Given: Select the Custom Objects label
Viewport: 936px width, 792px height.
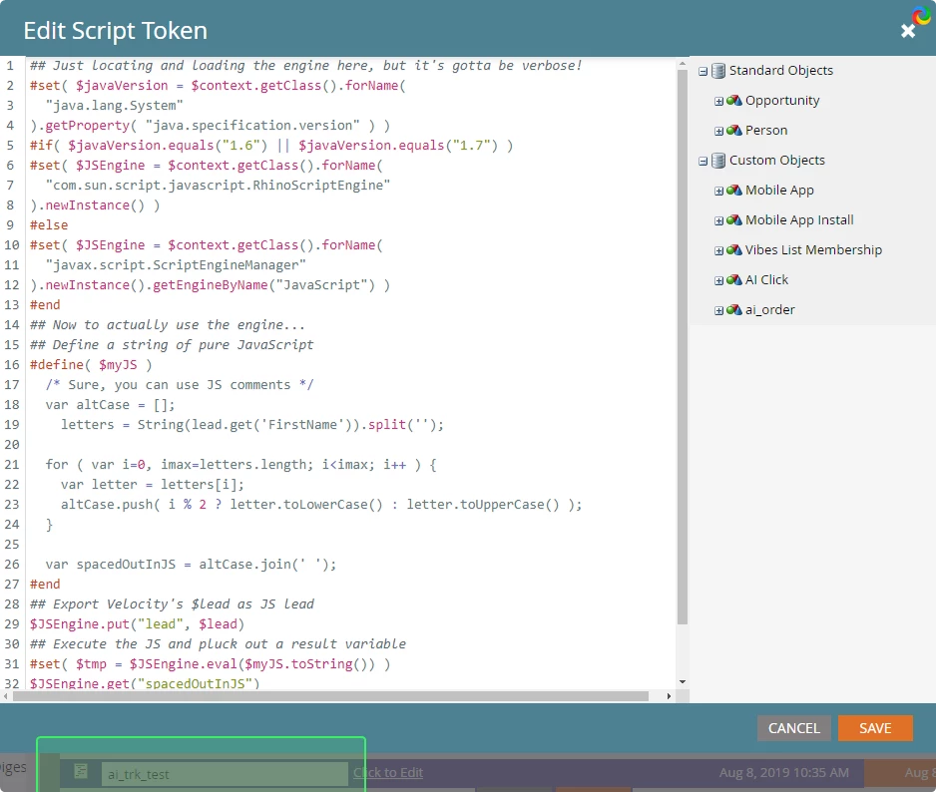Looking at the screenshot, I should pyautogui.click(x=777, y=160).
